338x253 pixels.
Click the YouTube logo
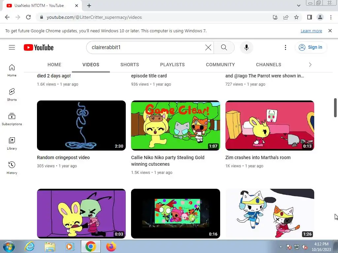[39, 47]
